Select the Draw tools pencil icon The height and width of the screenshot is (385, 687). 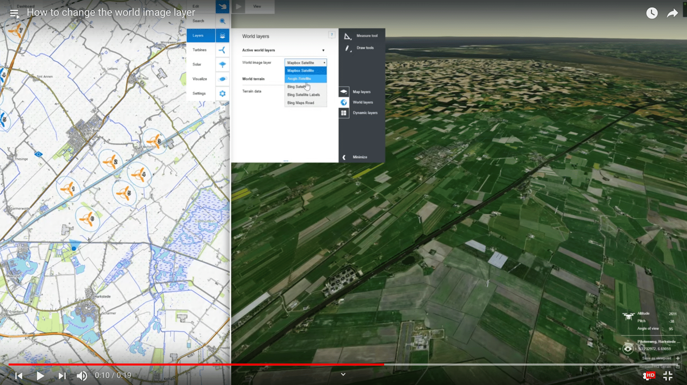coord(347,48)
